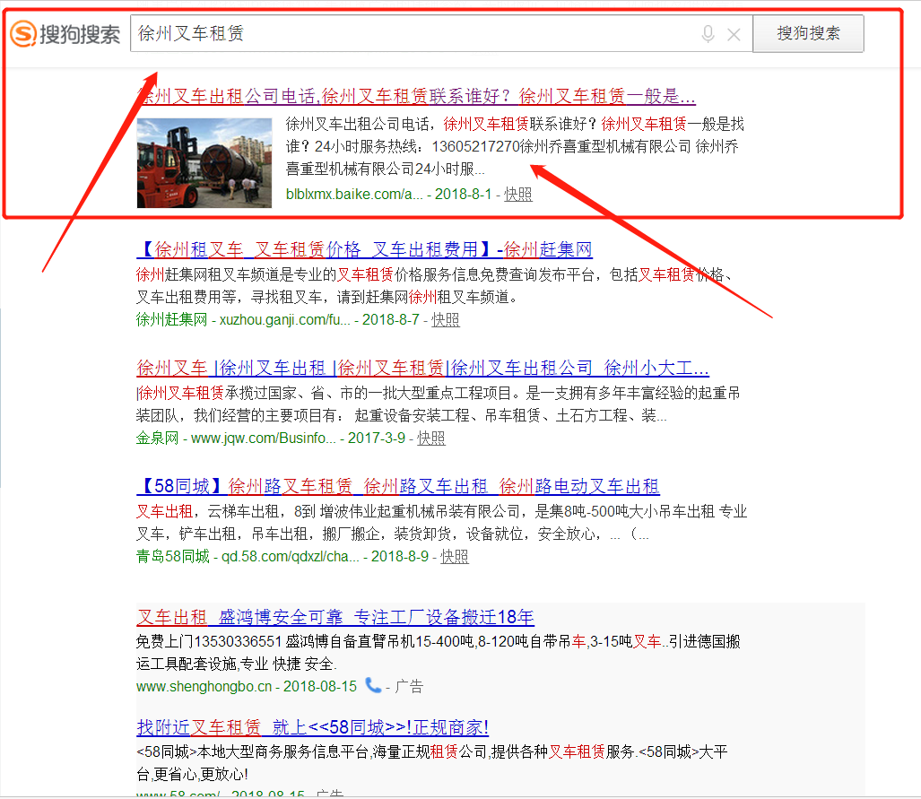Click the www.shenghongbo.cn URL text
Screen dimensions: 921x799
coord(204,686)
